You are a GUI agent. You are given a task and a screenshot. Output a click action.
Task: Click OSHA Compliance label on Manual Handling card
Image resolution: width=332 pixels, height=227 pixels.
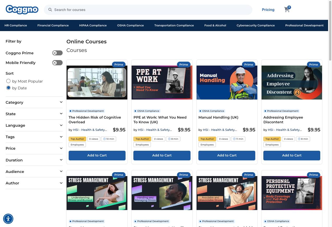pyautogui.click(x=211, y=111)
